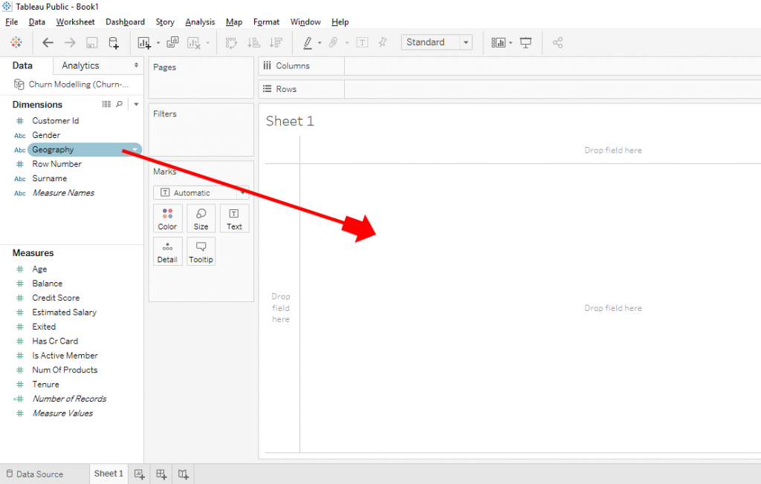Open a new worksheet from the bottom toolbar
Screen dimensions: 761x484
click(139, 474)
